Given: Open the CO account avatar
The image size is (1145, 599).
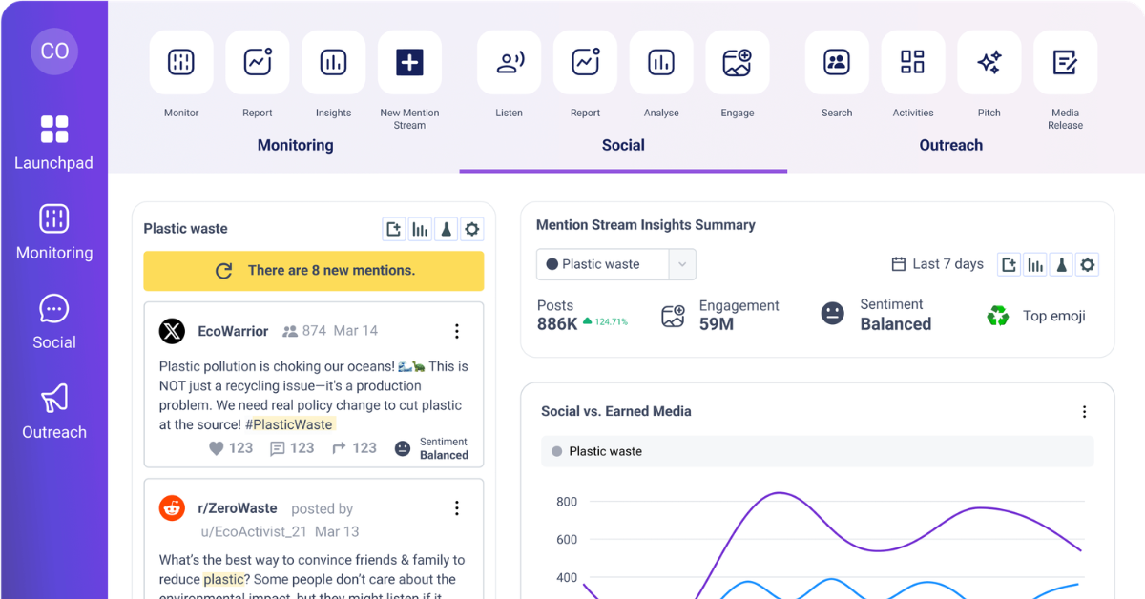Looking at the screenshot, I should click(54, 52).
